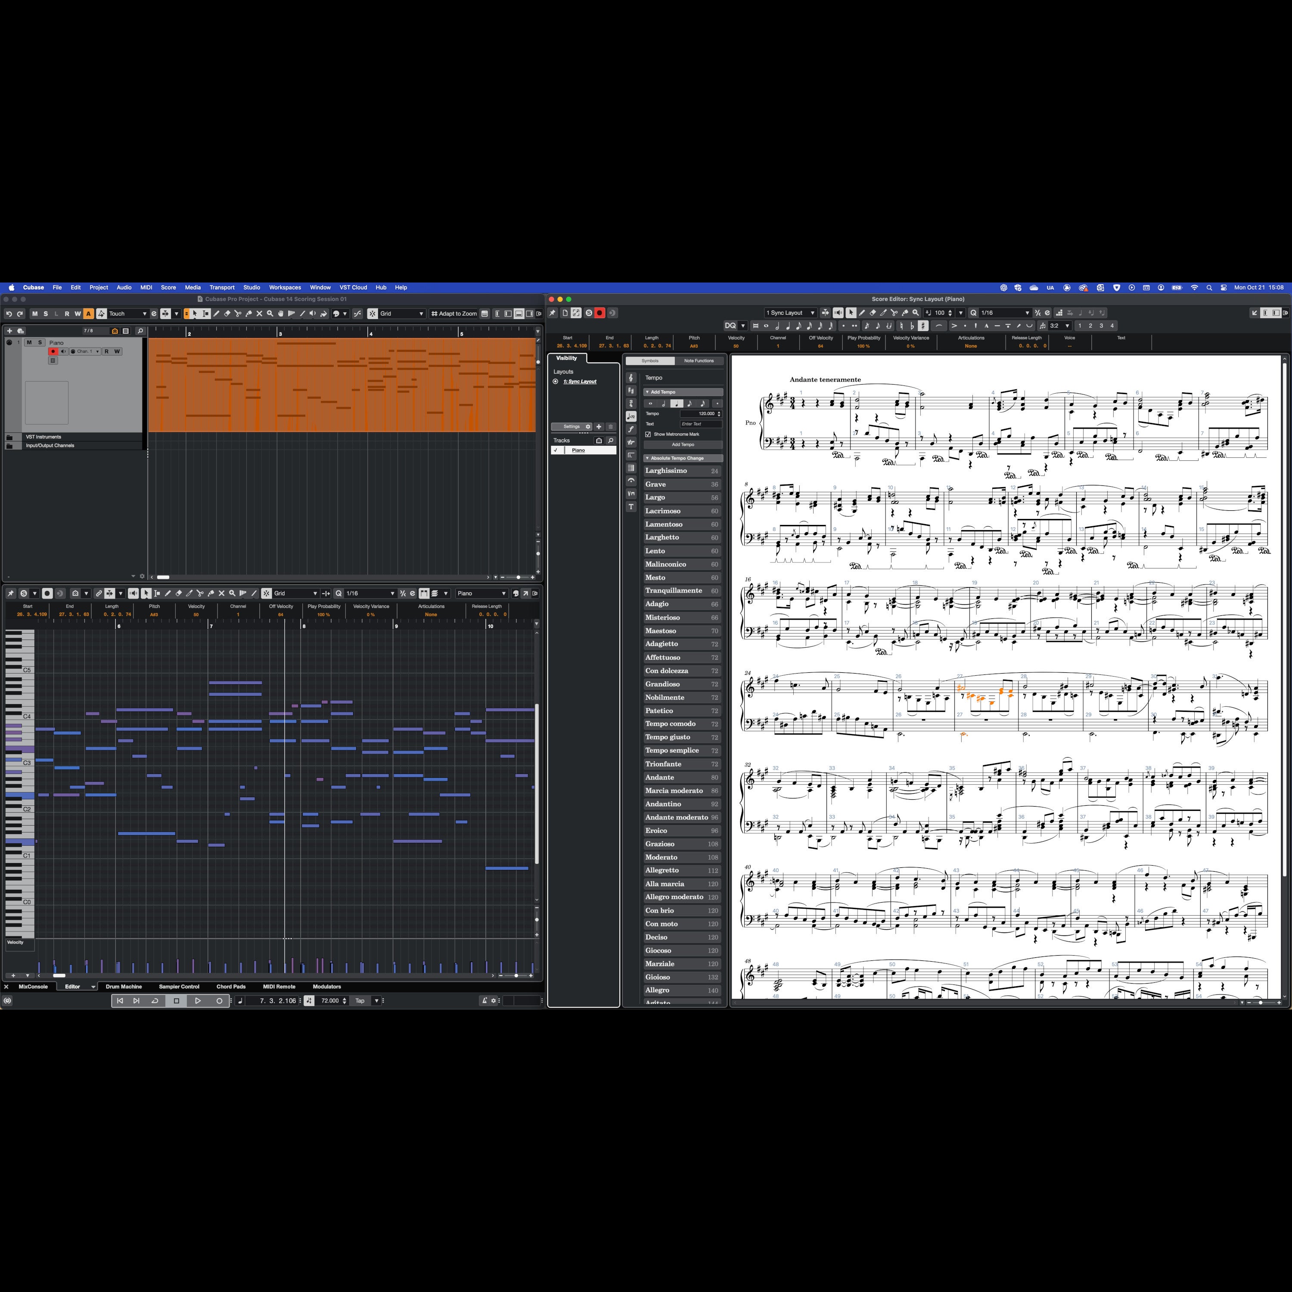The image size is (1292, 1292).
Task: Open the dynamics (forte) symbols category
Action: (630, 429)
